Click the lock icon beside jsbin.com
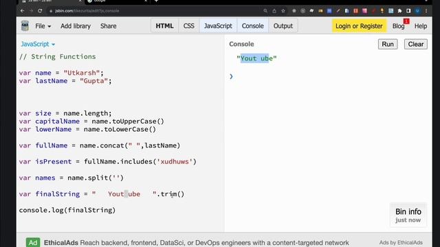Image resolution: width=440 pixels, height=247 pixels. (x=51, y=11)
